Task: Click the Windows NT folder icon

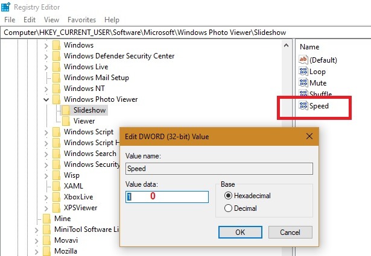Action: pos(56,89)
